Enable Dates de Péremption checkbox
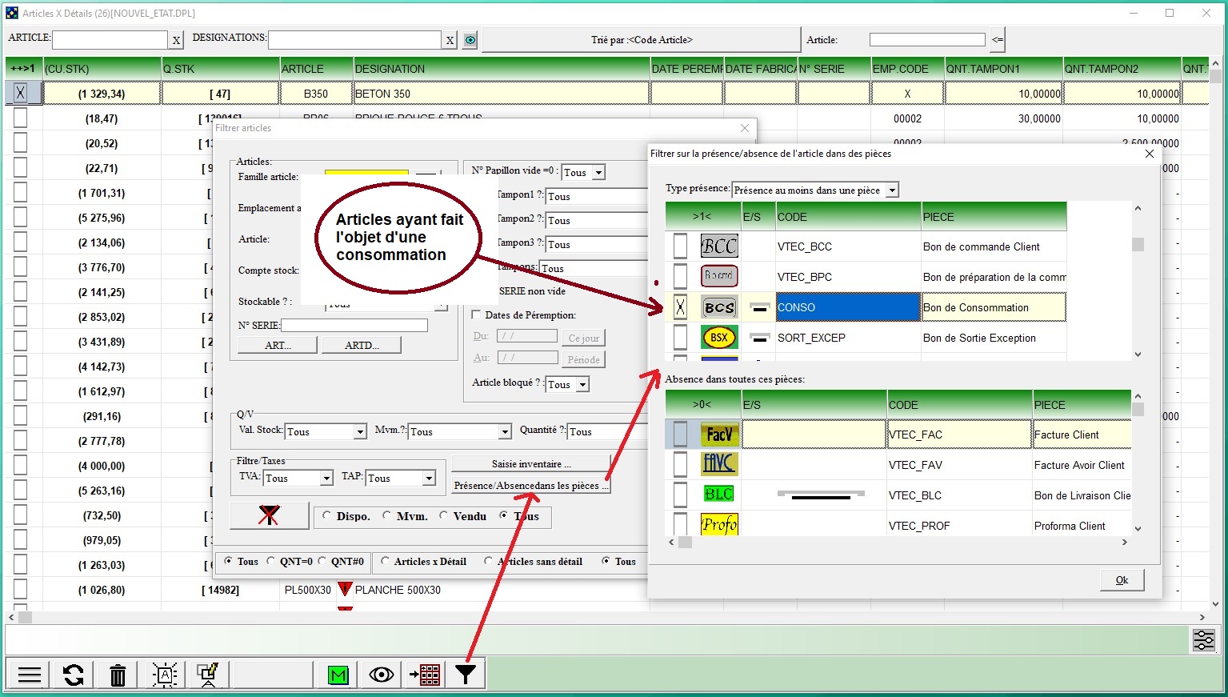The image size is (1228, 697). [477, 315]
